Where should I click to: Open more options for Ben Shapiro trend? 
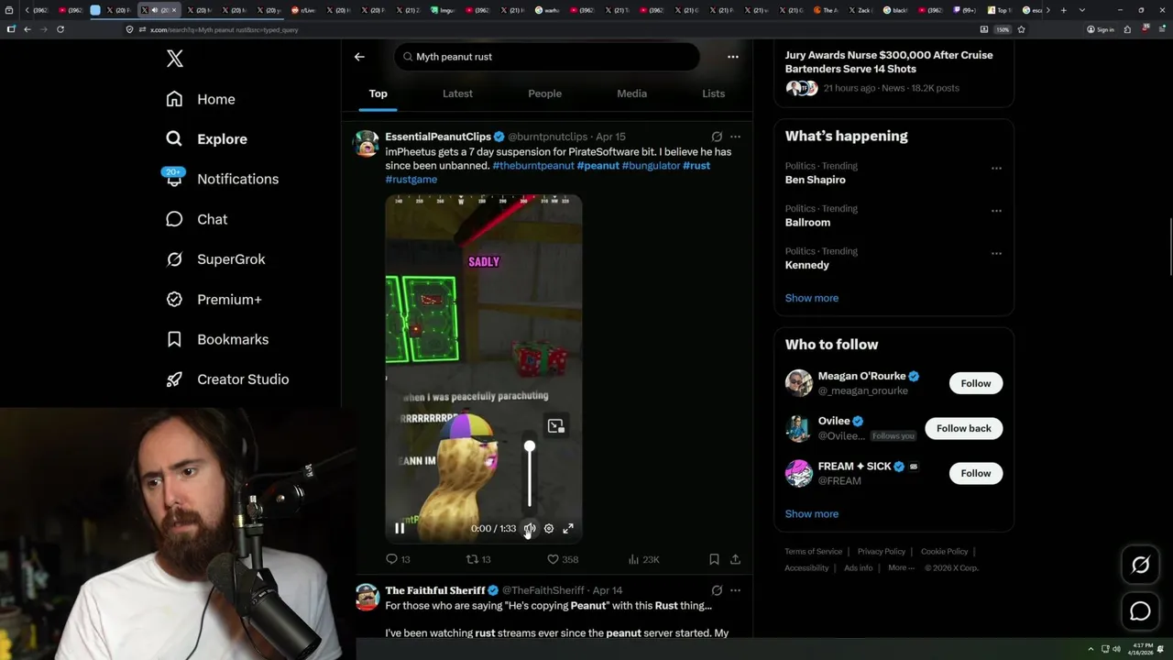pos(996,168)
